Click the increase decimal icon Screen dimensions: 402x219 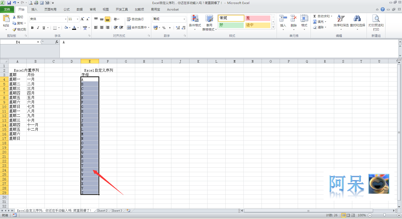click(178, 28)
